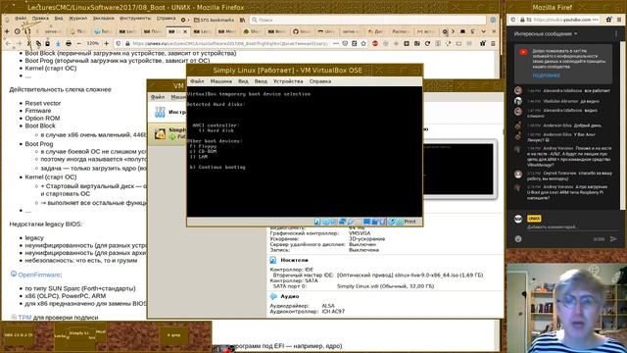Open the Устройства menu in VirtualBox VM window
The width and height of the screenshot is (627, 353).
[x=288, y=81]
